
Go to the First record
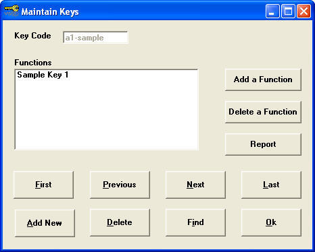point(43,185)
